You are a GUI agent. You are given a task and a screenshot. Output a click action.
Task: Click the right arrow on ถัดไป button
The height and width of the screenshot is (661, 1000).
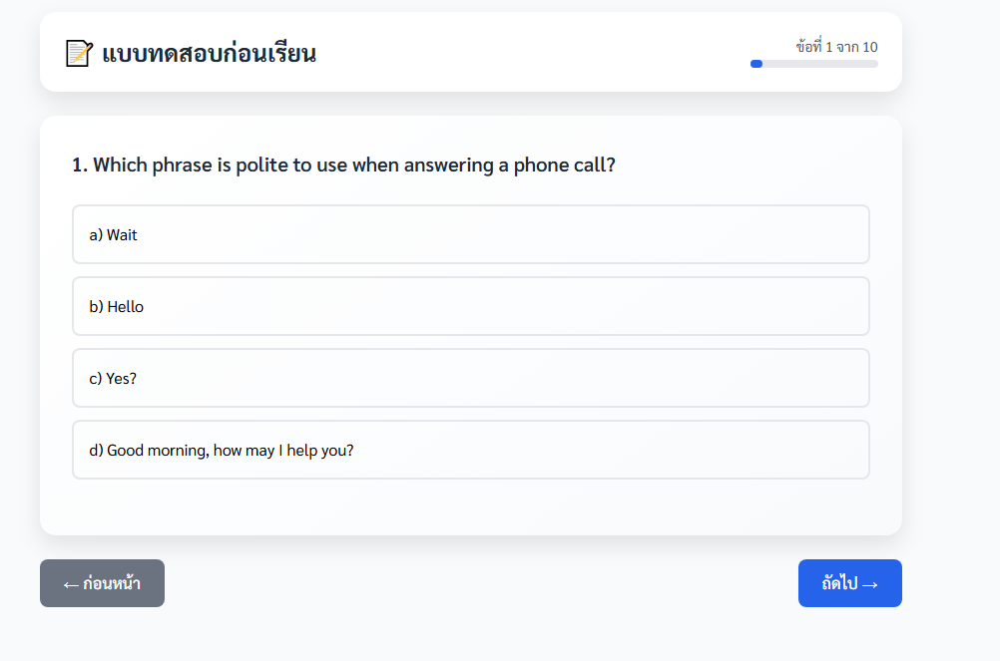pos(870,584)
